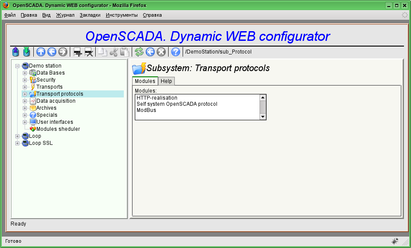This screenshot has height=248, width=411.
Task: Select Data acquisition label in tree
Action: (56, 101)
